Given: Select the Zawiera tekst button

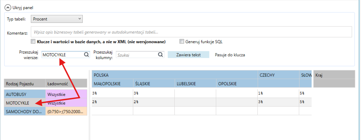Looking at the screenshot, I should point(188,55).
